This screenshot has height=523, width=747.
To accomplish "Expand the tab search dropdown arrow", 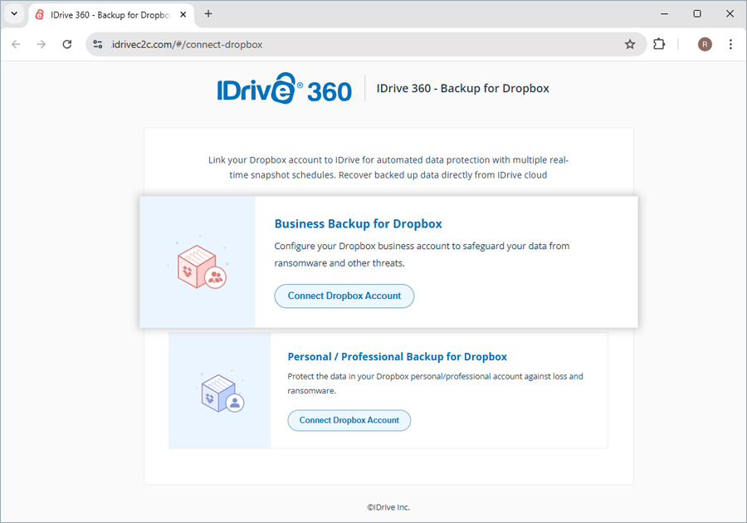I will (x=14, y=14).
